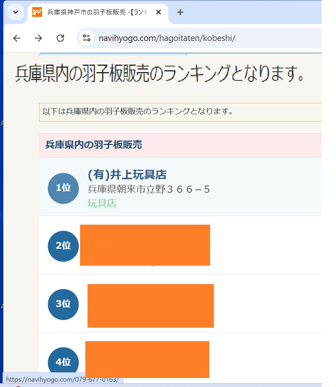Screen dimensions: 336x387
Task: Reload the current page
Action: (x=60, y=38)
